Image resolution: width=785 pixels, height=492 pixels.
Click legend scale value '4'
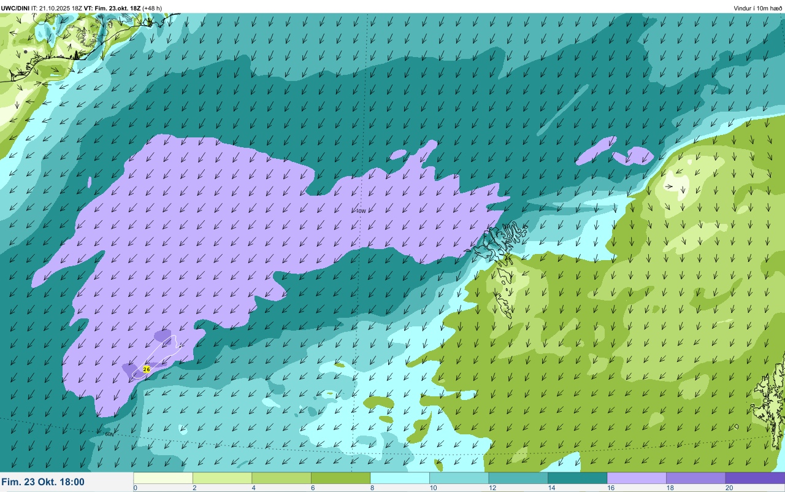click(x=253, y=488)
